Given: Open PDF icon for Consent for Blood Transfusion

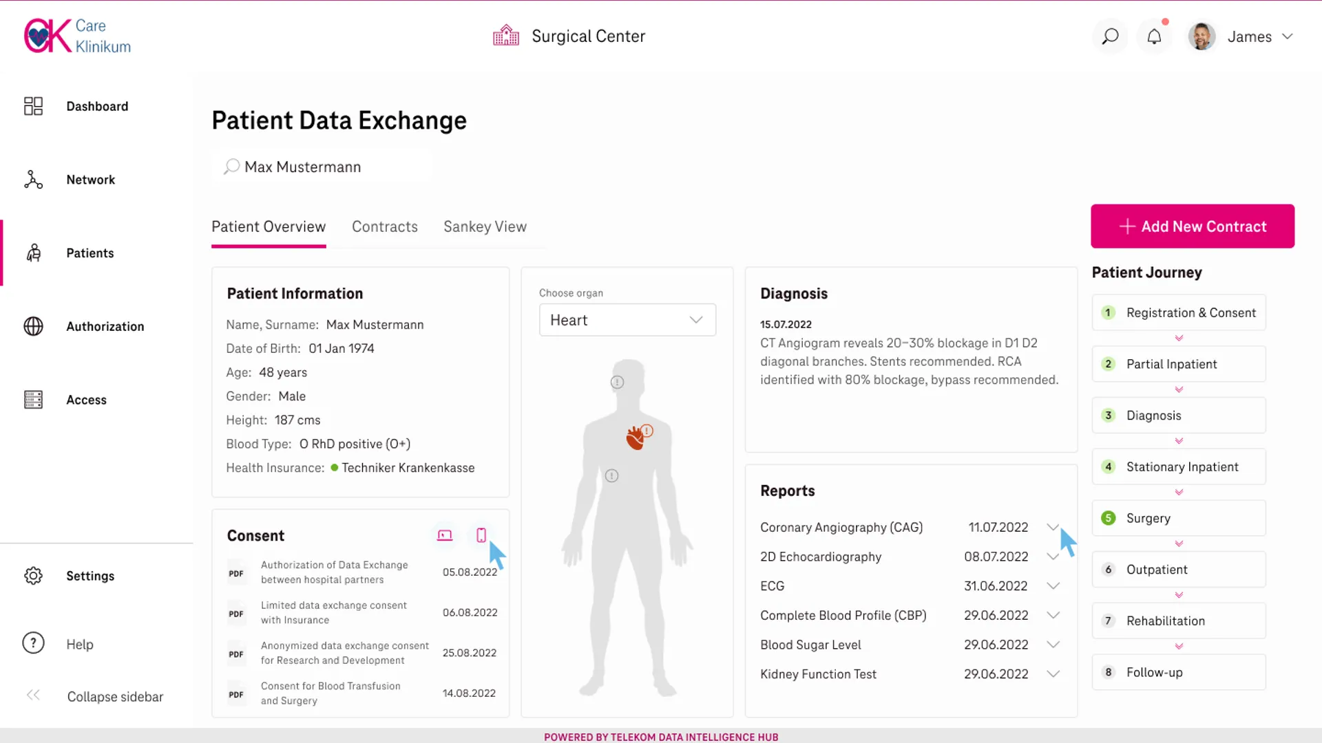Looking at the screenshot, I should (236, 694).
